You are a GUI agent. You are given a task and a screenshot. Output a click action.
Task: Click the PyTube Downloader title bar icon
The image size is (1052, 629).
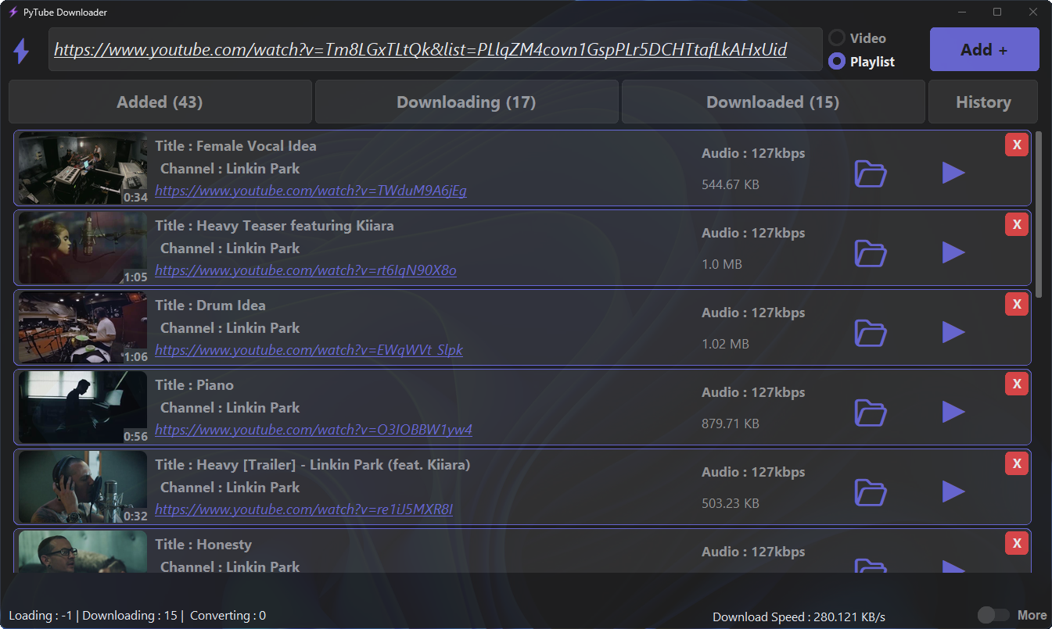(x=13, y=12)
